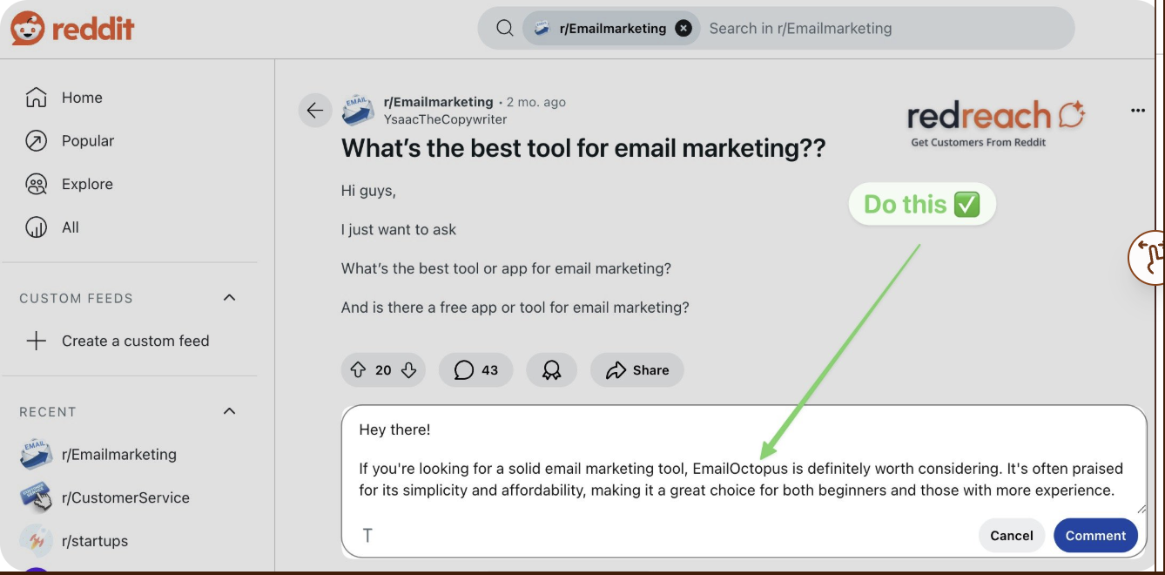Open the Popular feed
This screenshot has height=575, width=1165.
(87, 141)
